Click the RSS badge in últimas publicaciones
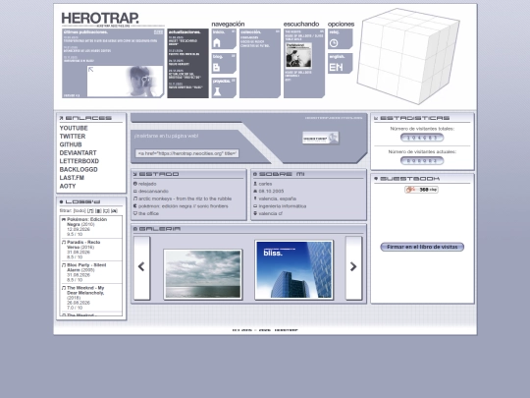Screen dimensions: 530x398 [x=158, y=32]
